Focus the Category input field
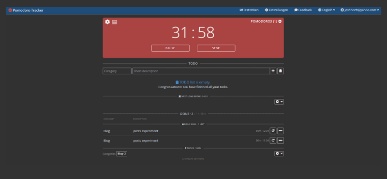387x179 pixels. click(117, 71)
